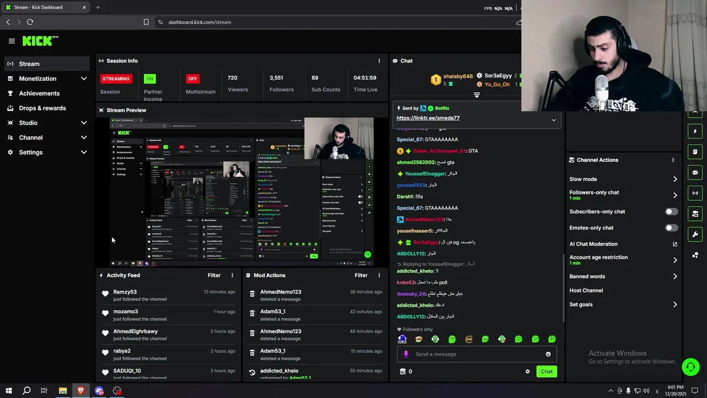707x398 pixels.
Task: Click the camera channel icon in the right rail
Action: coord(695,213)
